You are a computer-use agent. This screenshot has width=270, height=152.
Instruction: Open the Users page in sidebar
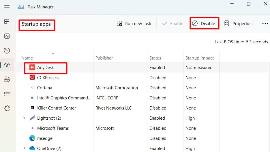(x=7, y=79)
